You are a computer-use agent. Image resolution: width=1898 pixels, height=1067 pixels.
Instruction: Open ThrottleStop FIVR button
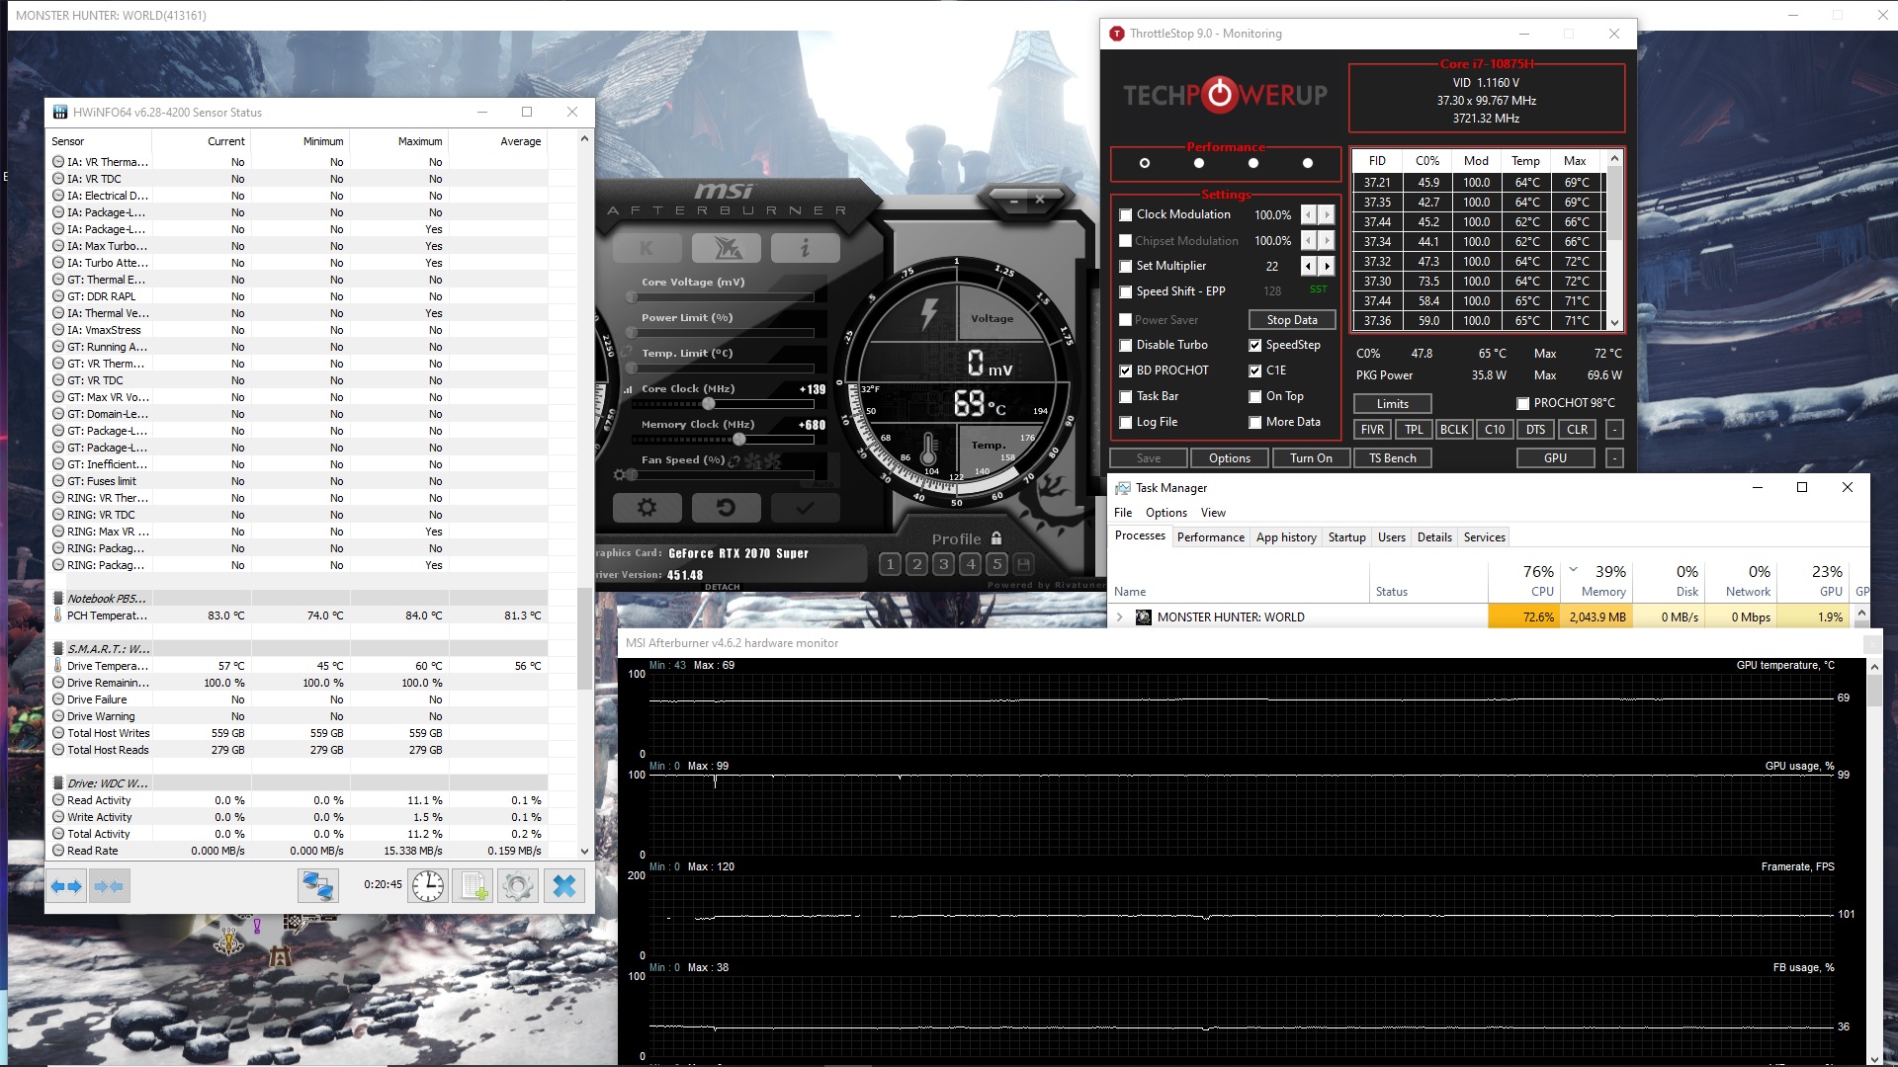1372,430
